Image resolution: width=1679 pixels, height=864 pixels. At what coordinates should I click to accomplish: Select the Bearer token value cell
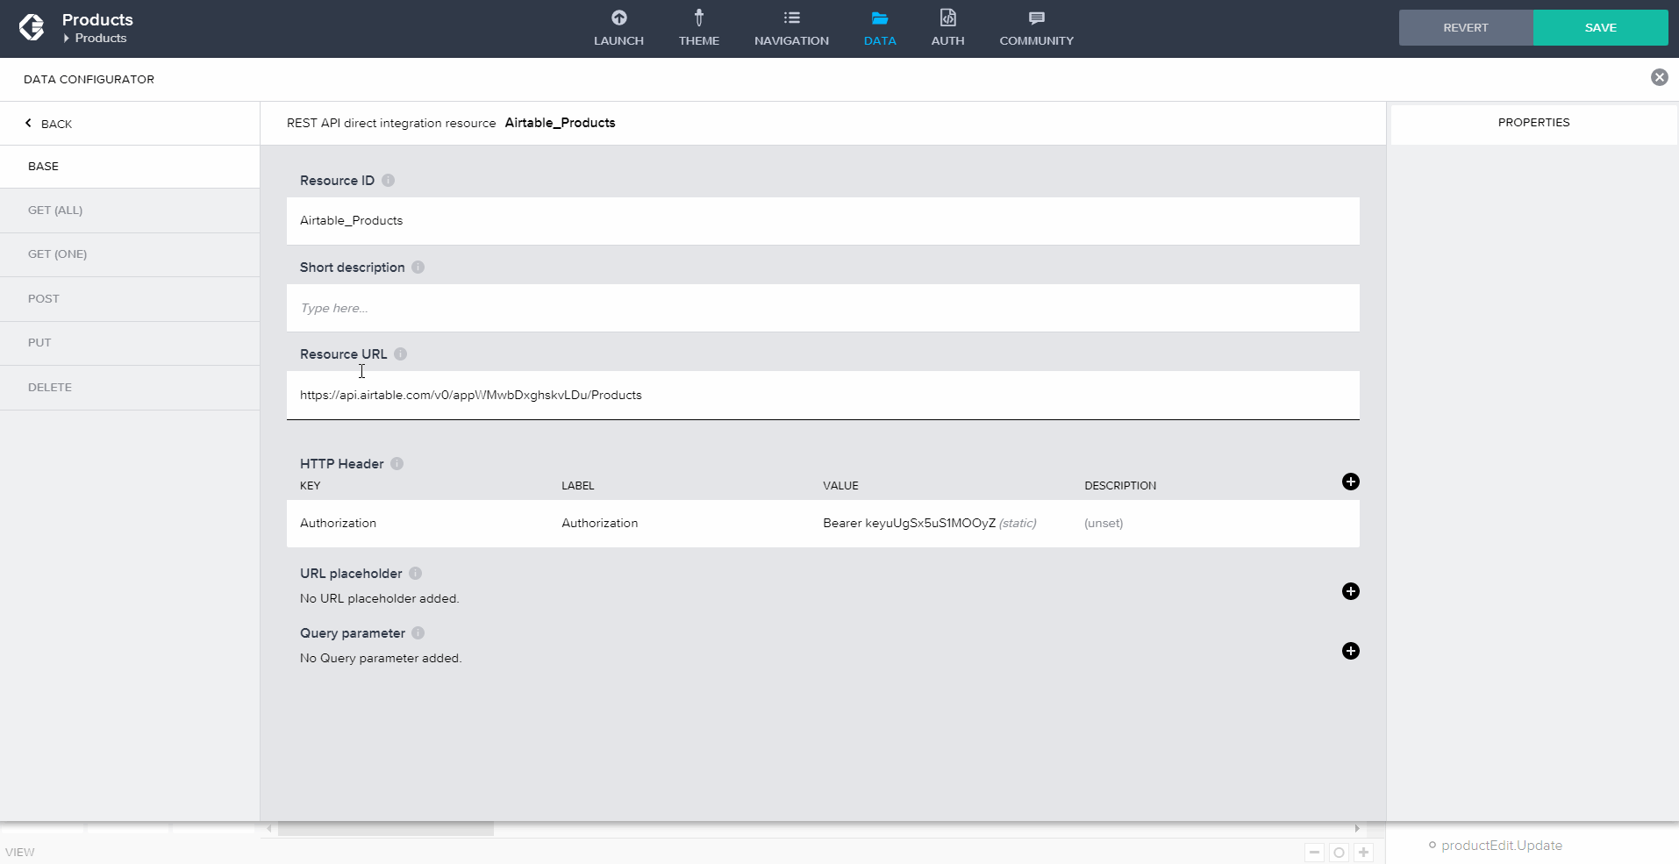[929, 523]
